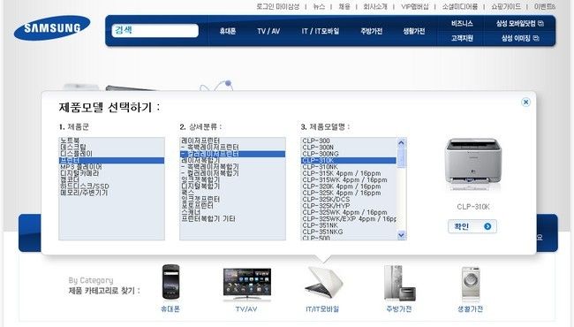Close the 제품모델 선택하기 popup
574x327 pixels.
pyautogui.click(x=525, y=103)
